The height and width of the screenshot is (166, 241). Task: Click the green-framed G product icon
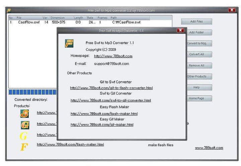(25, 125)
